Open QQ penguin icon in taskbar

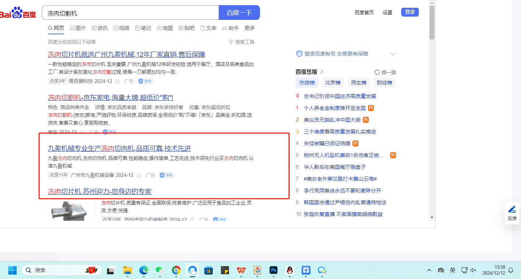point(289,270)
